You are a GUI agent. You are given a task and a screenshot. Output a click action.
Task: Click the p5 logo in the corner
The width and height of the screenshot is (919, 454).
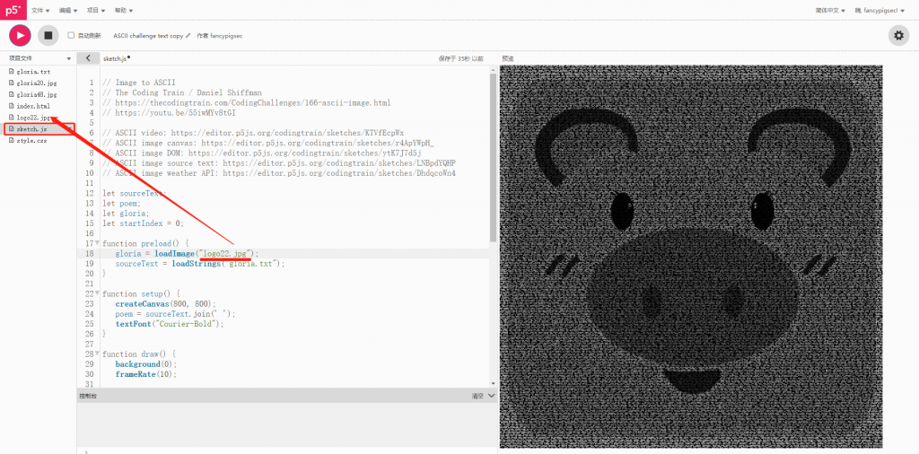click(x=13, y=10)
